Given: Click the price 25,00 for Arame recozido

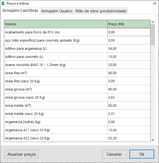Looking at the screenshot, I should click(x=129, y=65).
